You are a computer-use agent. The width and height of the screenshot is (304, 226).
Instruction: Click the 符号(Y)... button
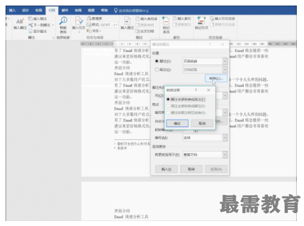[x=221, y=121]
